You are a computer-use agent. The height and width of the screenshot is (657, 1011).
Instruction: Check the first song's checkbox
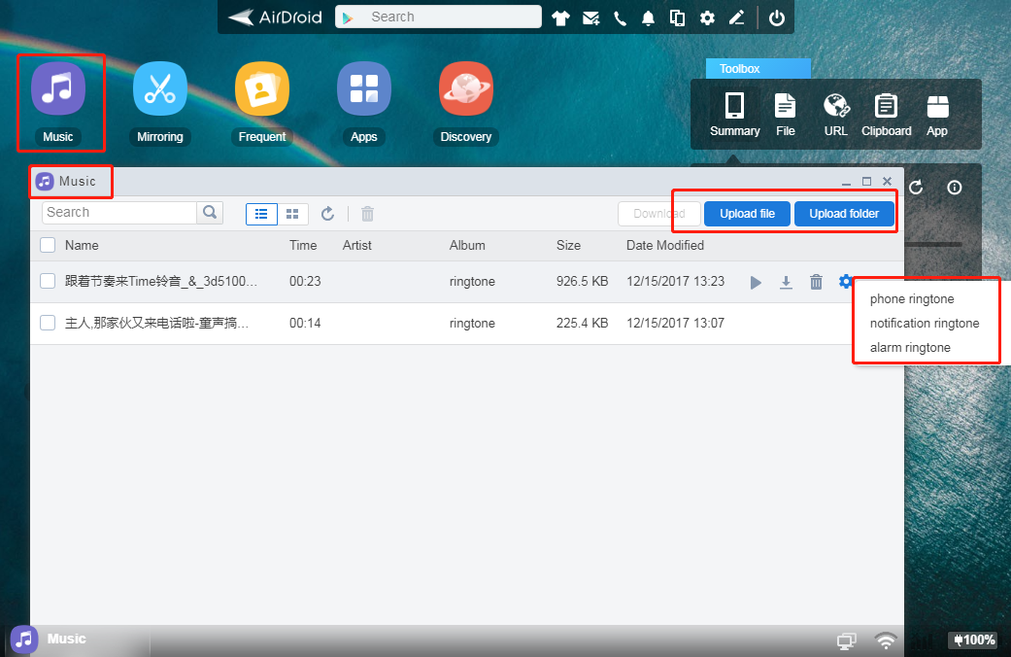click(48, 282)
